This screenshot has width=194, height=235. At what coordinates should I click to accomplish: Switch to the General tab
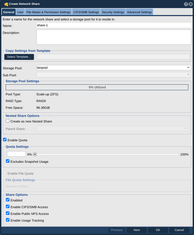9,12
